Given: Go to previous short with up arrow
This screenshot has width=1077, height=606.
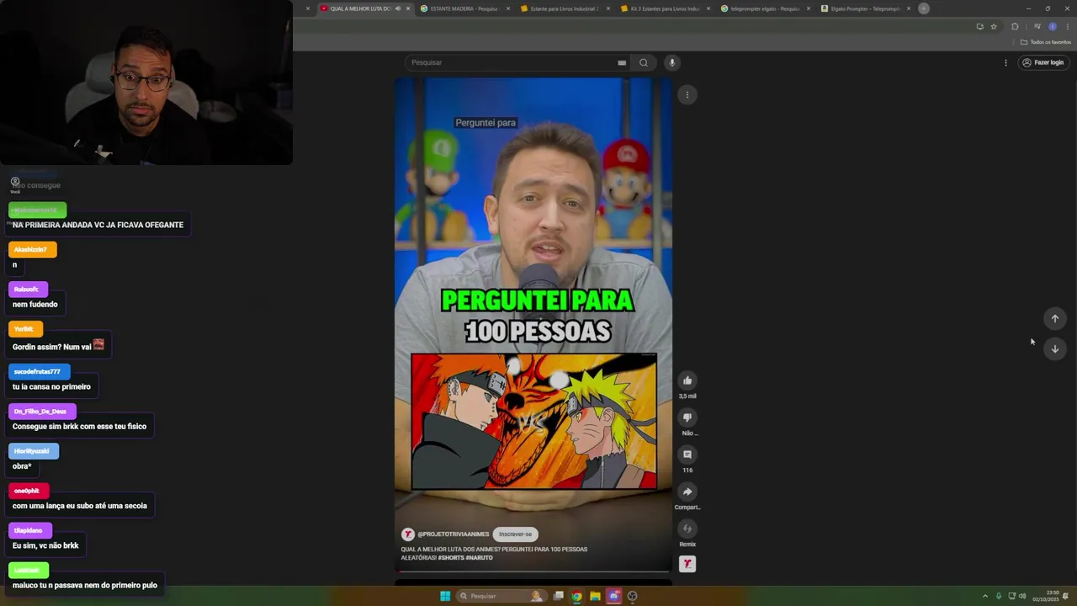Looking at the screenshot, I should pyautogui.click(x=1055, y=318).
